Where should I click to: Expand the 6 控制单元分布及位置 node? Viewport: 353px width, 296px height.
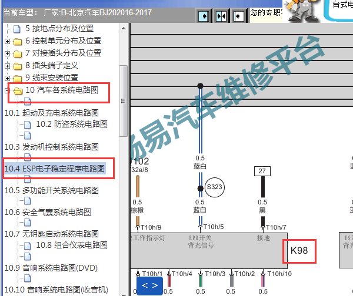[7, 41]
